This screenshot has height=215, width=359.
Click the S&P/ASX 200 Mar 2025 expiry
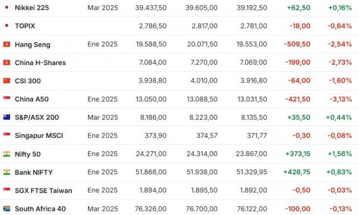tap(103, 117)
